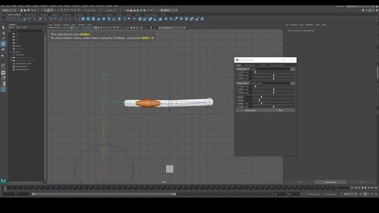Play the animation forward
The image size is (379, 213).
(x=365, y=188)
